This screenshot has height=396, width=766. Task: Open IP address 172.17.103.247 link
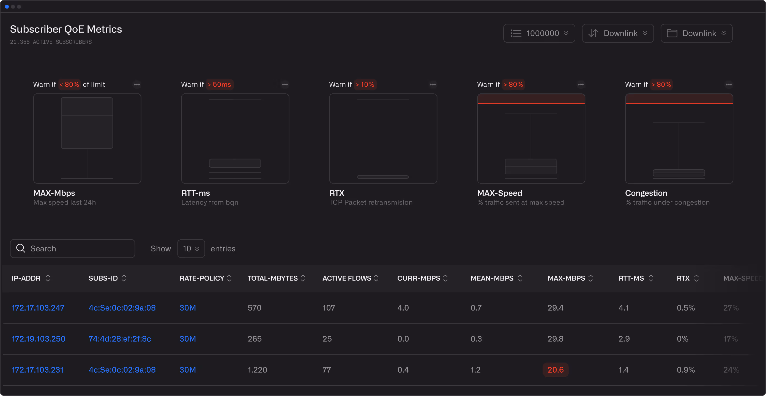click(38, 308)
